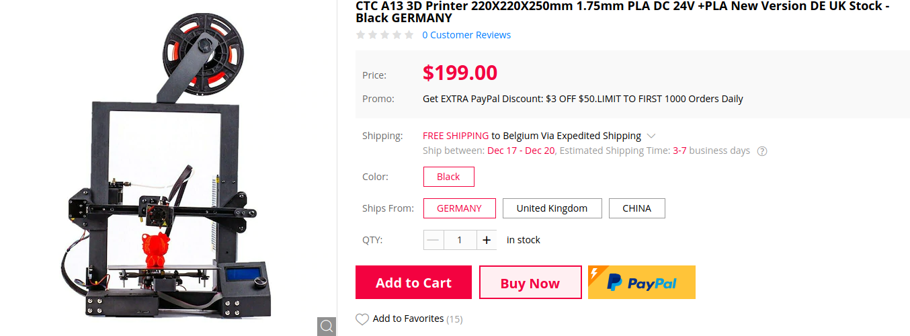The width and height of the screenshot is (910, 336).
Task: Click the magnifier zoom icon on product image
Action: (327, 326)
